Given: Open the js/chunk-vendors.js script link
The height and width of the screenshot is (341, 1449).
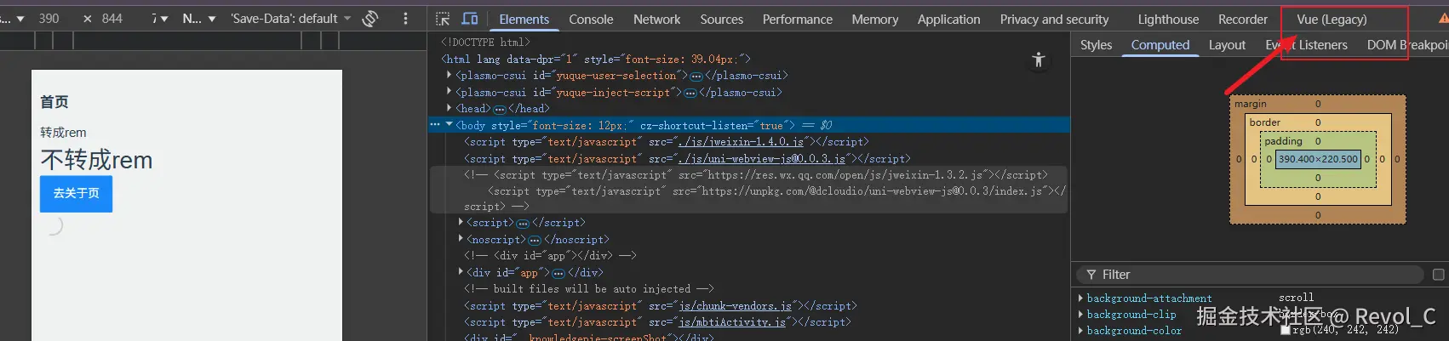Looking at the screenshot, I should (736, 306).
